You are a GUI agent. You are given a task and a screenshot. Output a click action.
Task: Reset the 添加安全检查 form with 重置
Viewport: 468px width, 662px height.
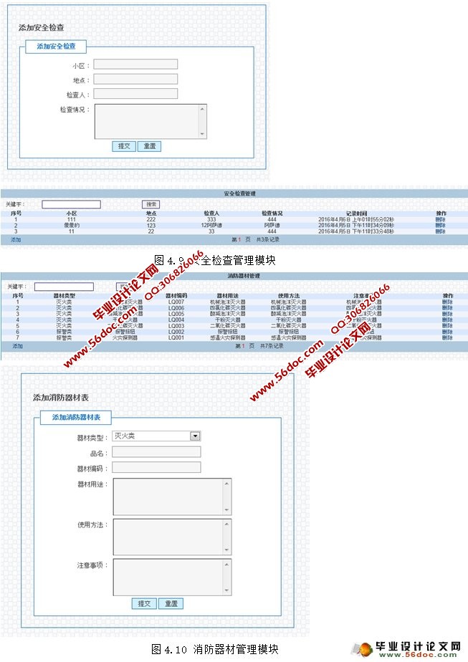click(150, 146)
